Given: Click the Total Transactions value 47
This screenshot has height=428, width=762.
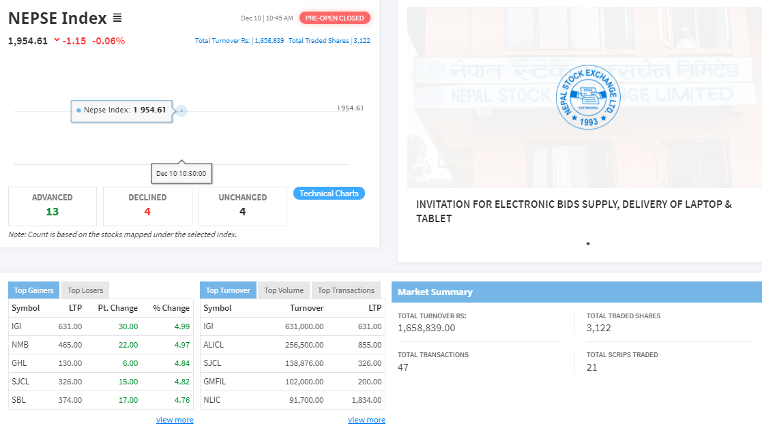Looking at the screenshot, I should pyautogui.click(x=403, y=367).
